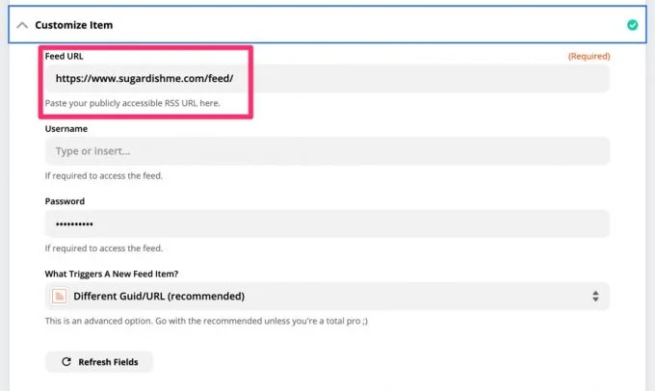Click the 'This is an advanced option' help text
The image size is (655, 391).
[x=208, y=320]
